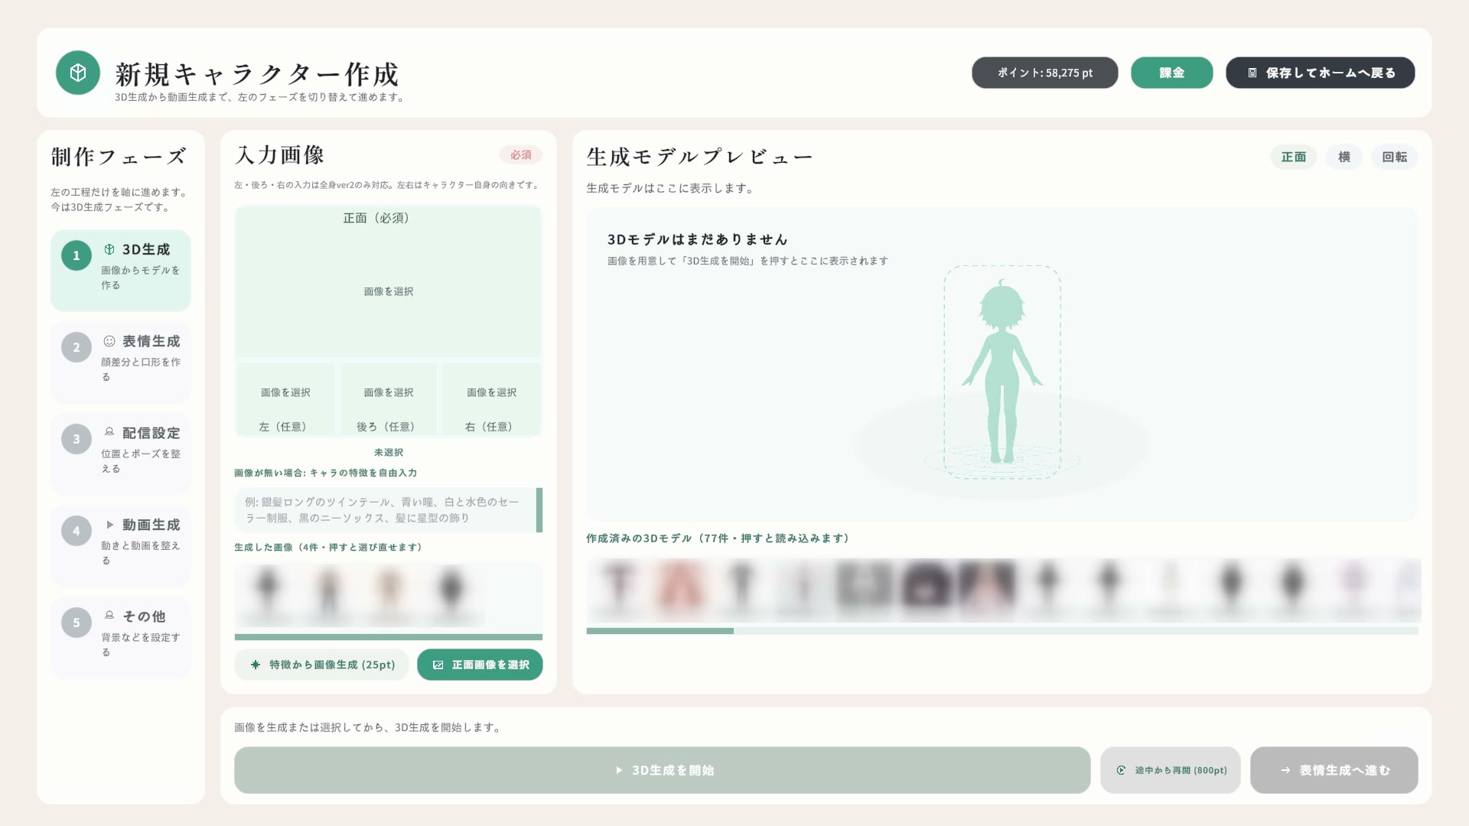Click the step number 3 circle
This screenshot has height=826, width=1469.
pyautogui.click(x=77, y=439)
